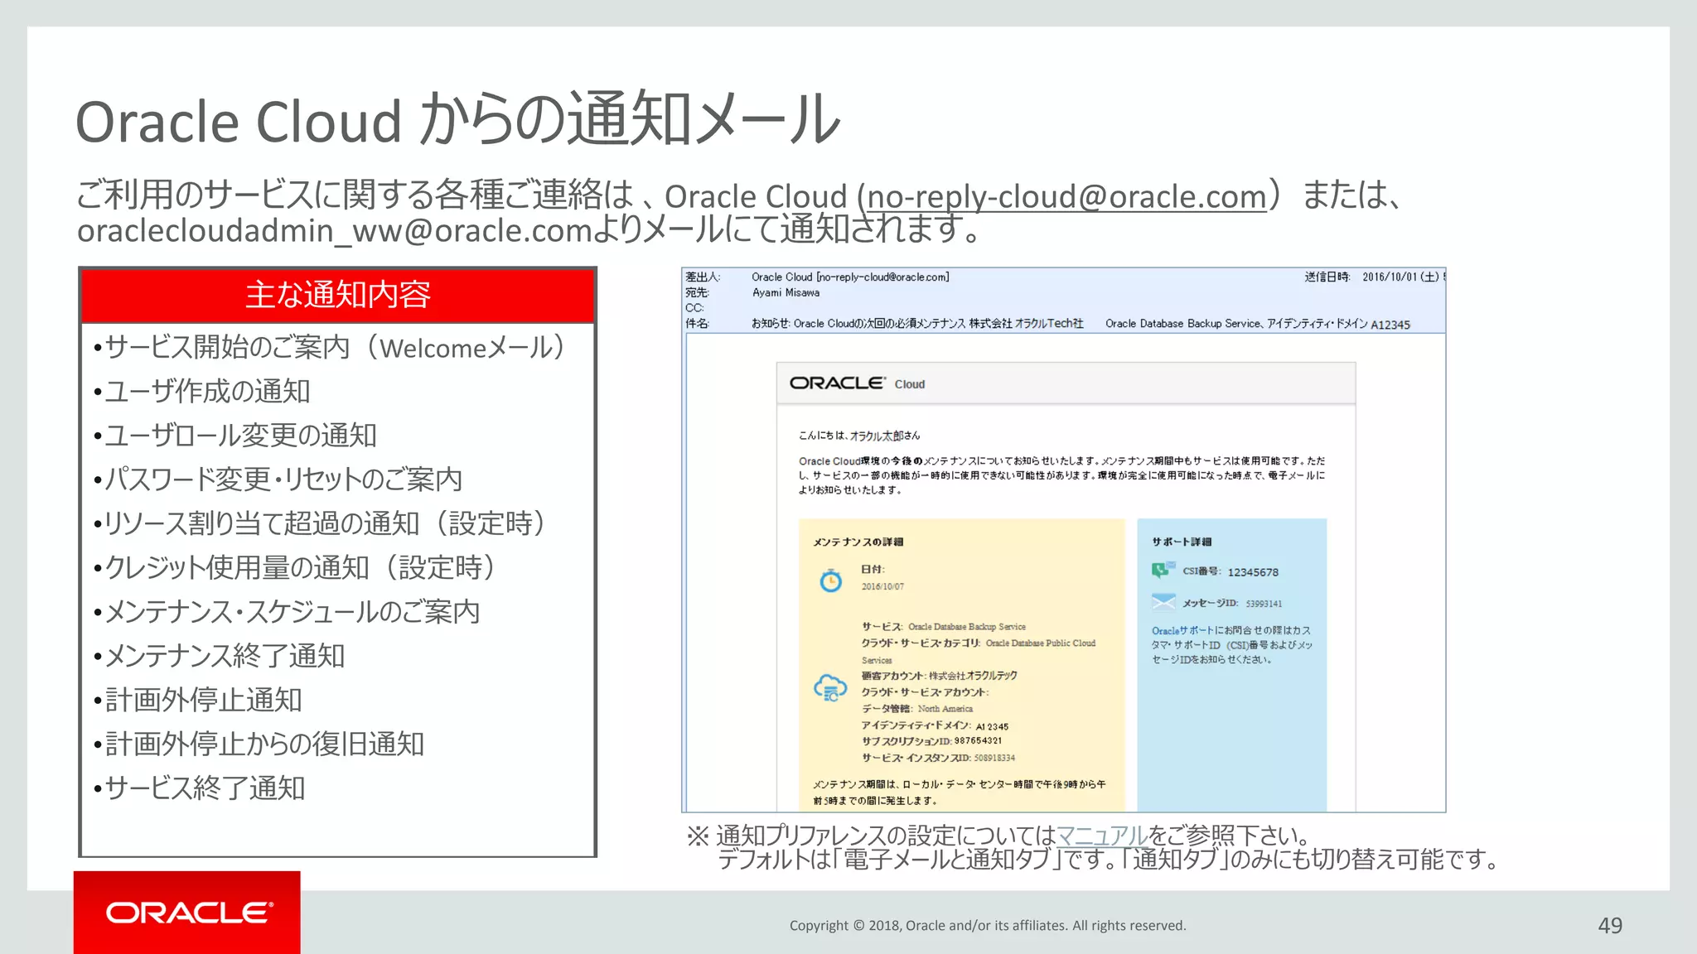Click the email subject line お知らせ

pos(1081,324)
